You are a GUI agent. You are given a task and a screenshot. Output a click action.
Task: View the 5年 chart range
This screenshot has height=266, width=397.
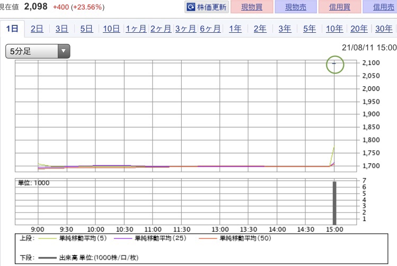pos(310,29)
